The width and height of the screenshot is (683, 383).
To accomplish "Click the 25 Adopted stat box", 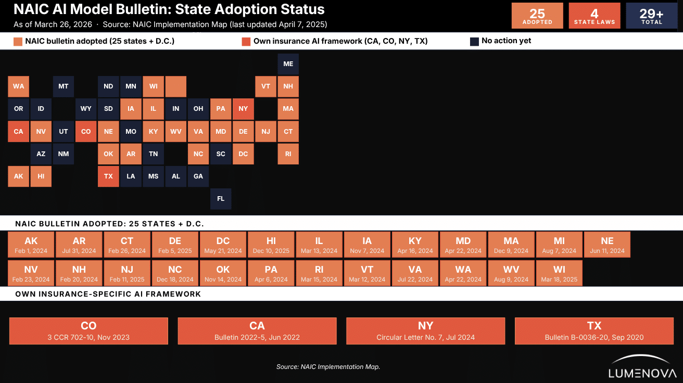I will [537, 16].
